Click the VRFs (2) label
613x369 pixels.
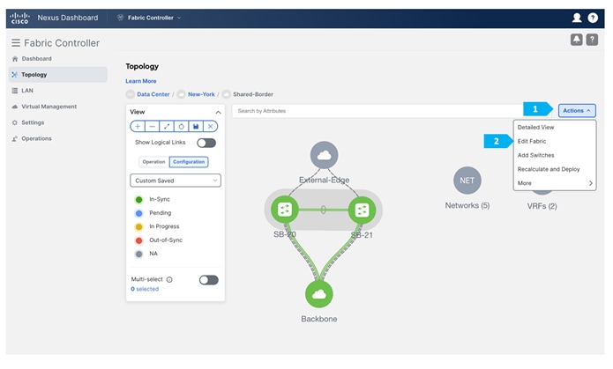point(542,206)
